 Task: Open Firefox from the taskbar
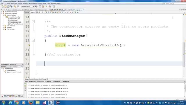pyautogui.click(x=31, y=103)
